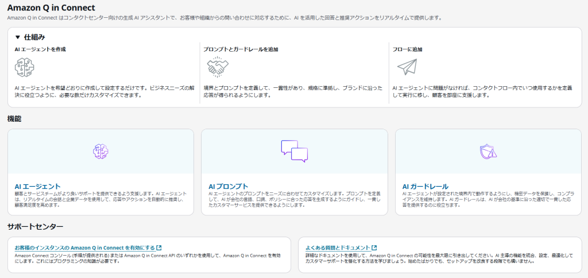Click external link icon beside よくある質問とドキュメント
The height and width of the screenshot is (278, 588).
[374, 248]
